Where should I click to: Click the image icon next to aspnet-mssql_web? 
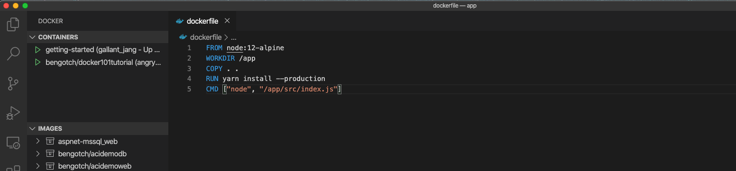pos(50,141)
